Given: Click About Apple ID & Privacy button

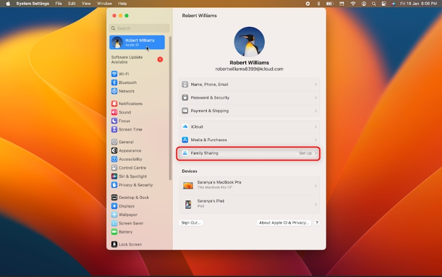Looking at the screenshot, I should coord(284,223).
